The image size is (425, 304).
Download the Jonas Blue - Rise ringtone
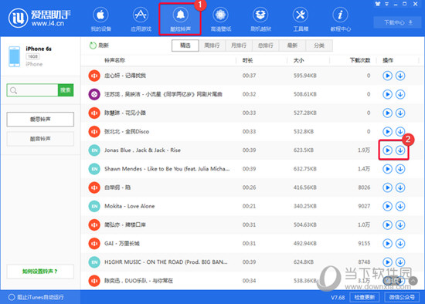tap(400, 150)
